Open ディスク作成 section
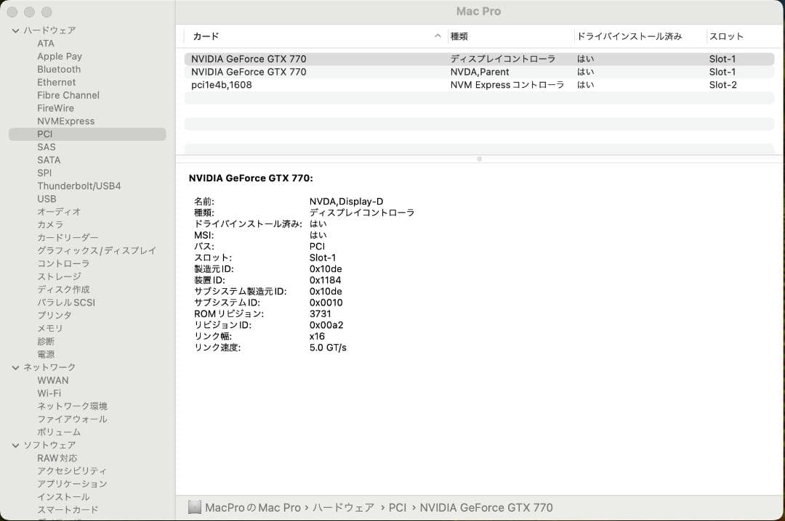Image resolution: width=785 pixels, height=521 pixels. (x=63, y=290)
